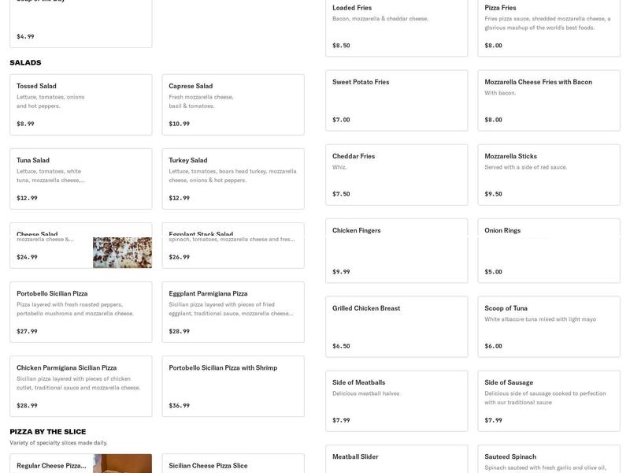Select the Caprese Salad card
Screen dimensions: 630x473
tap(233, 104)
